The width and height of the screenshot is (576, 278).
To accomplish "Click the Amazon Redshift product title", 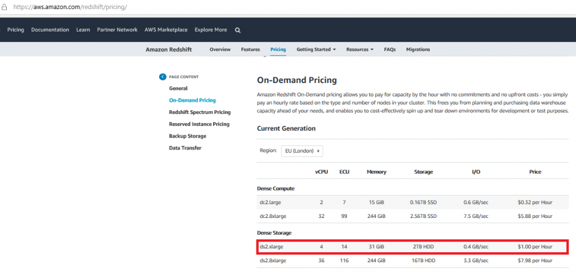I will tap(169, 49).
